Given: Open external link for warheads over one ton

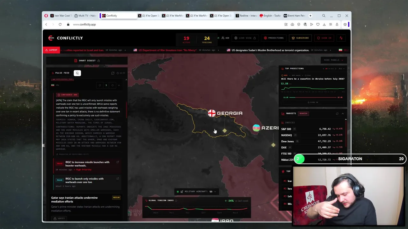Looking at the screenshot, I should pyautogui.click(x=118, y=179).
